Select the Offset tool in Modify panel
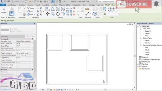 point(53,9)
